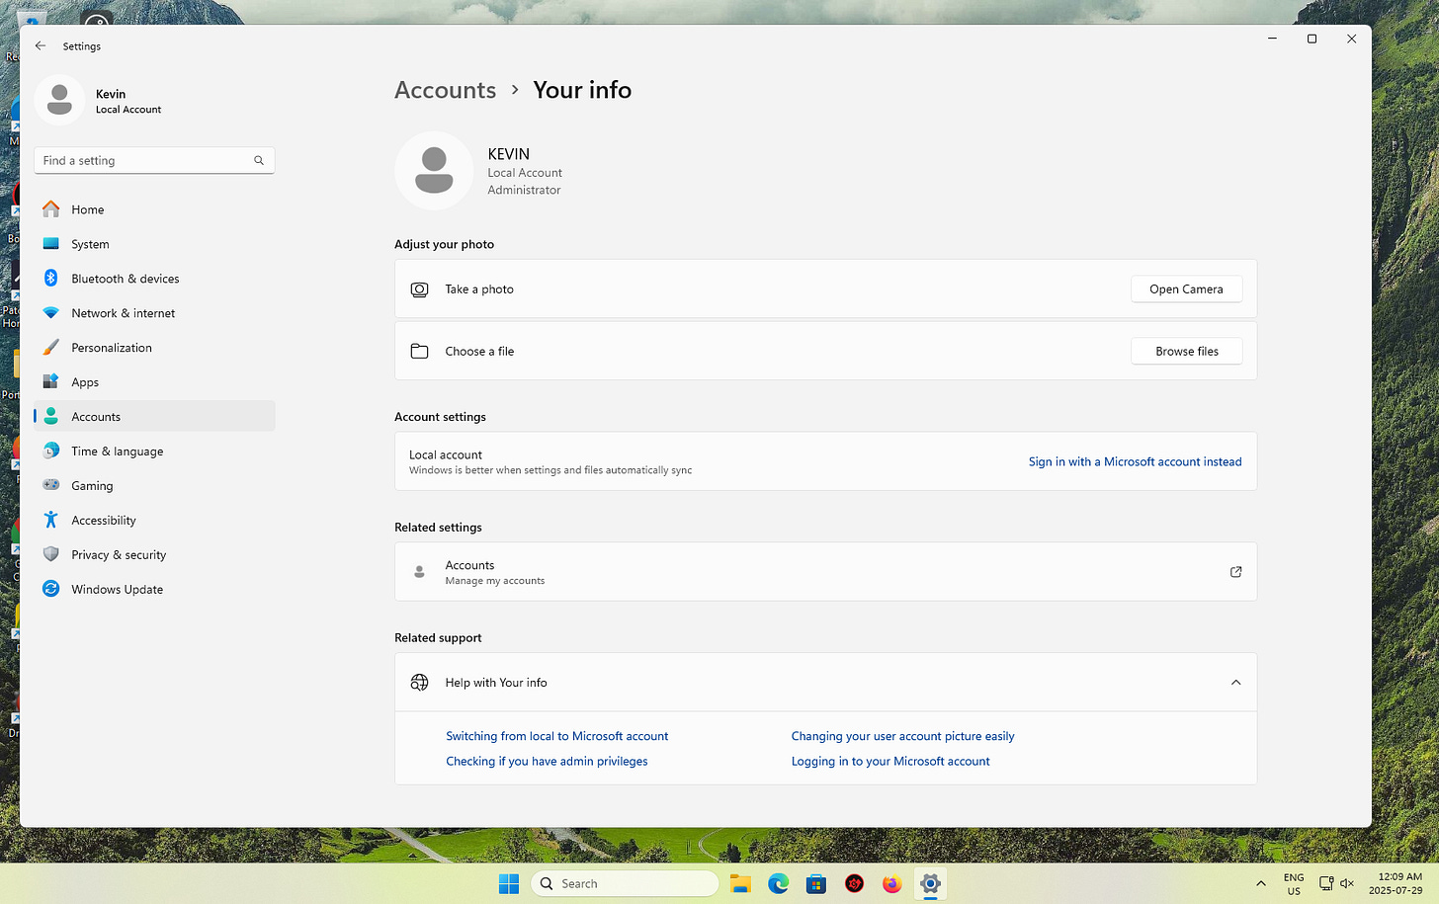Image resolution: width=1439 pixels, height=904 pixels.
Task: Go to Network & internet settings
Action: tap(154, 313)
